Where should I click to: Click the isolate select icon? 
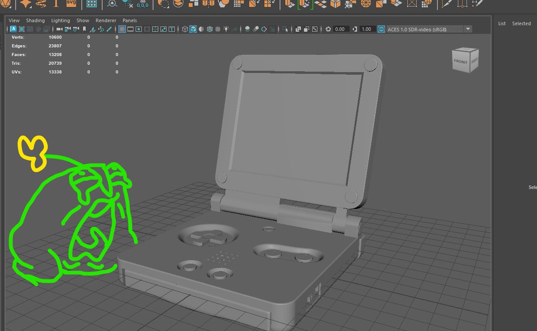285,29
